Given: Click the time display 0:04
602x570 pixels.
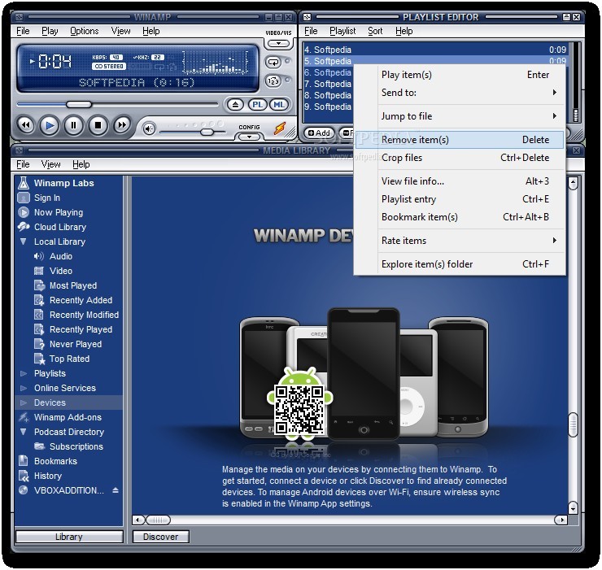Looking at the screenshot, I should click(x=55, y=61).
